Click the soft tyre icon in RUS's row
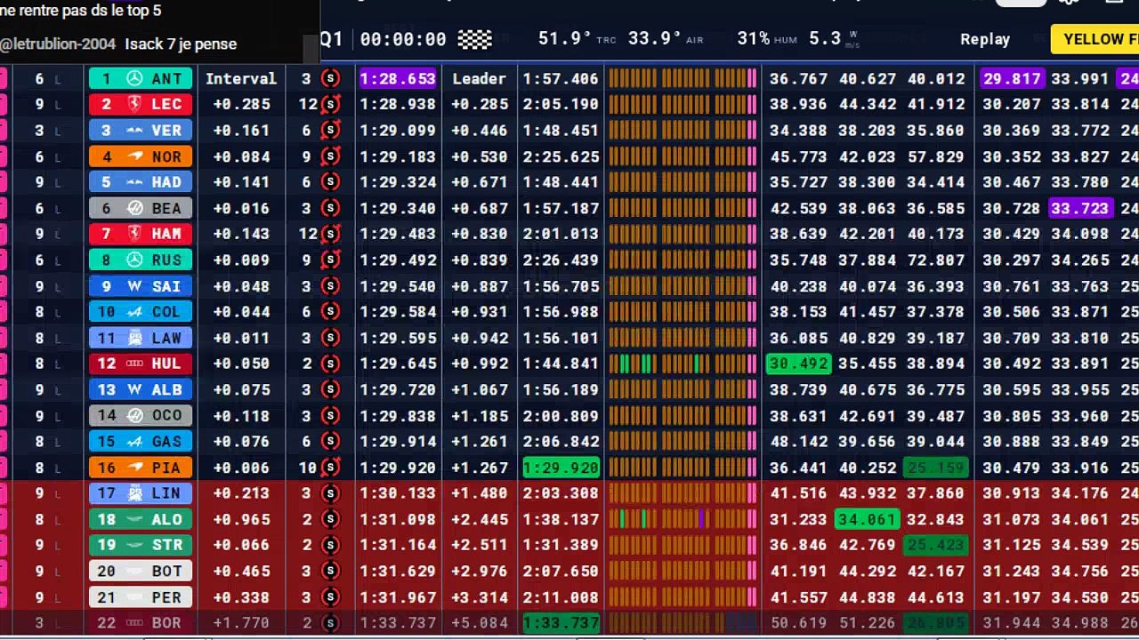Image resolution: width=1139 pixels, height=640 pixels. click(331, 260)
